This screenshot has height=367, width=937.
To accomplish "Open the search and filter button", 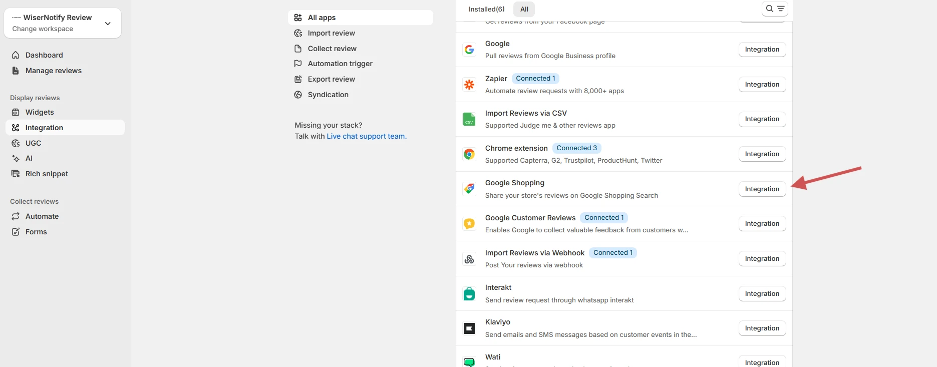I will click(x=775, y=9).
